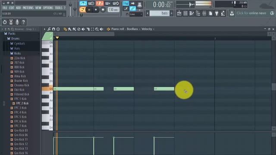Select the Playback speaker tool in piano roll
This screenshot has width=276, height=155.
[x=102, y=29]
